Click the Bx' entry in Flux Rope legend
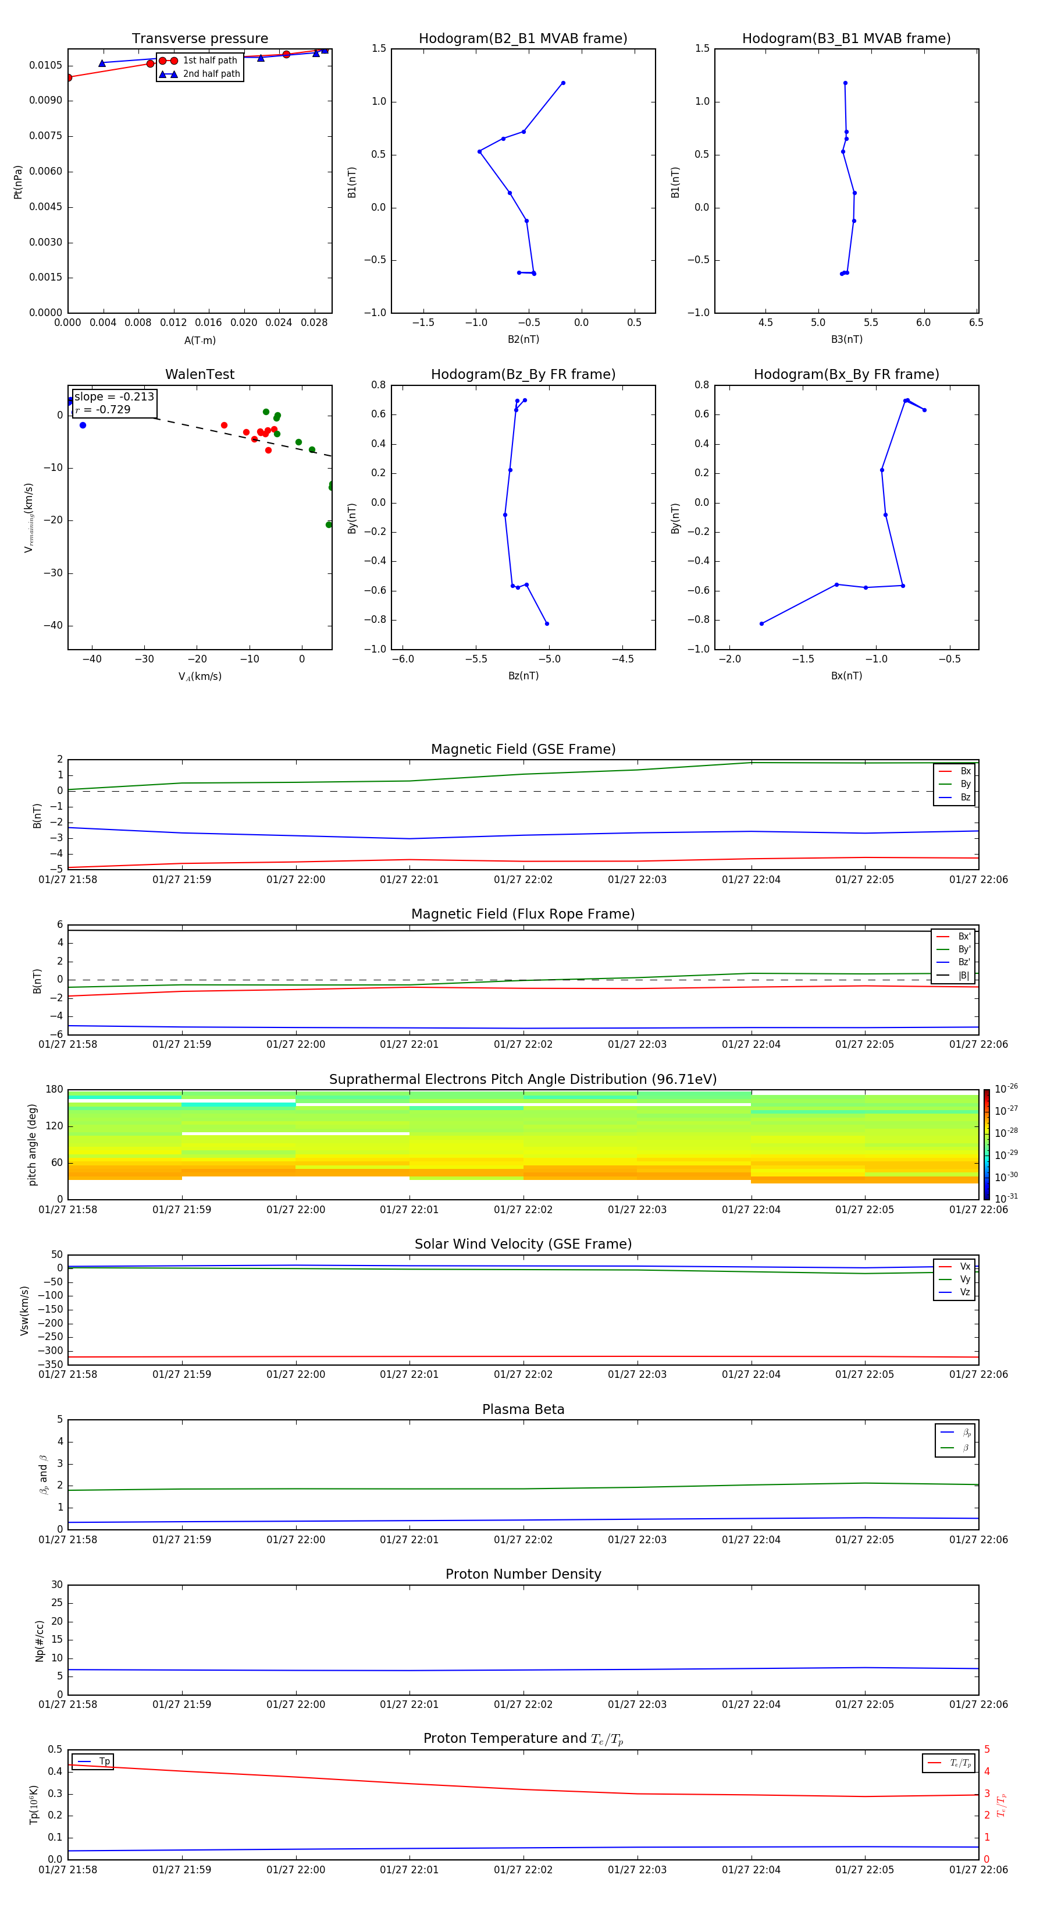This screenshot has width=1047, height=1921. tap(954, 937)
